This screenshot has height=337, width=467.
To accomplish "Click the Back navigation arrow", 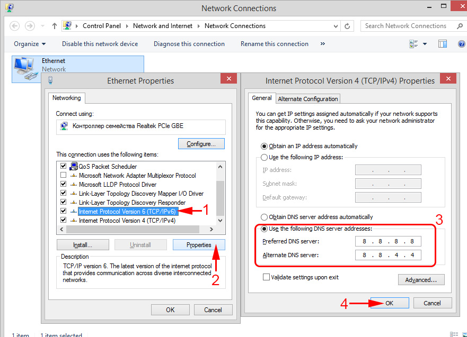I will pyautogui.click(x=14, y=26).
